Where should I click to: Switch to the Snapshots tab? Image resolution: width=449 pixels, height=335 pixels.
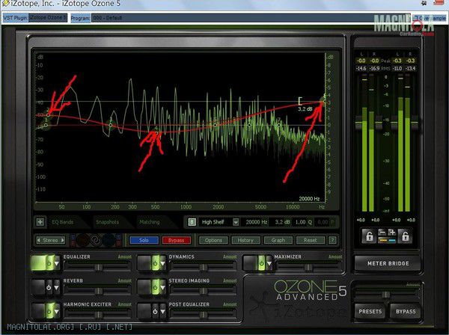(107, 222)
